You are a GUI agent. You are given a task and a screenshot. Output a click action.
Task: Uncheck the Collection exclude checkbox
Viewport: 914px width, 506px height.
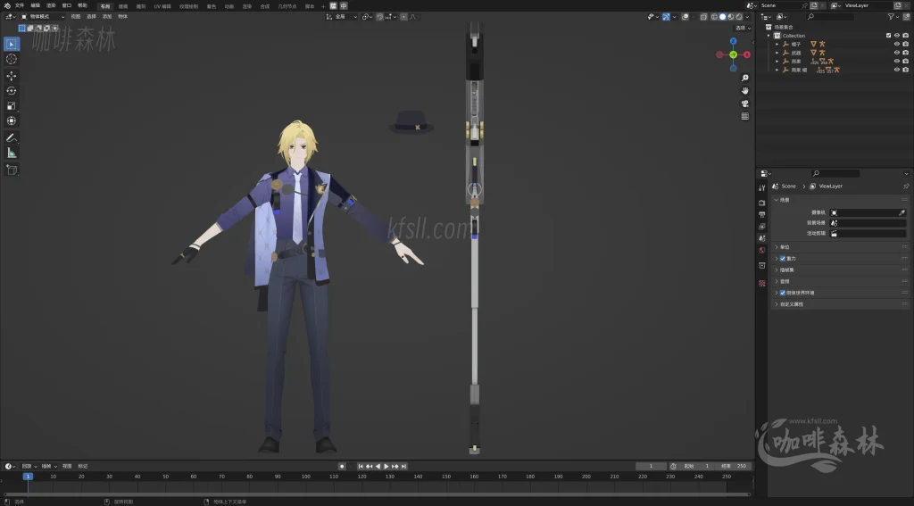pos(888,36)
